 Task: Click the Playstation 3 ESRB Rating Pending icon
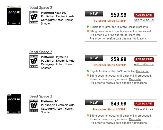click(x=34, y=61)
